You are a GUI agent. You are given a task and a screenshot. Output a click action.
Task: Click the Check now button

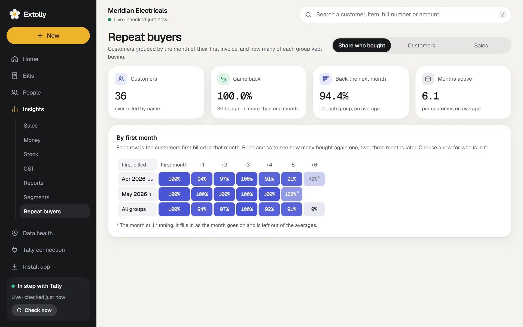(x=34, y=310)
